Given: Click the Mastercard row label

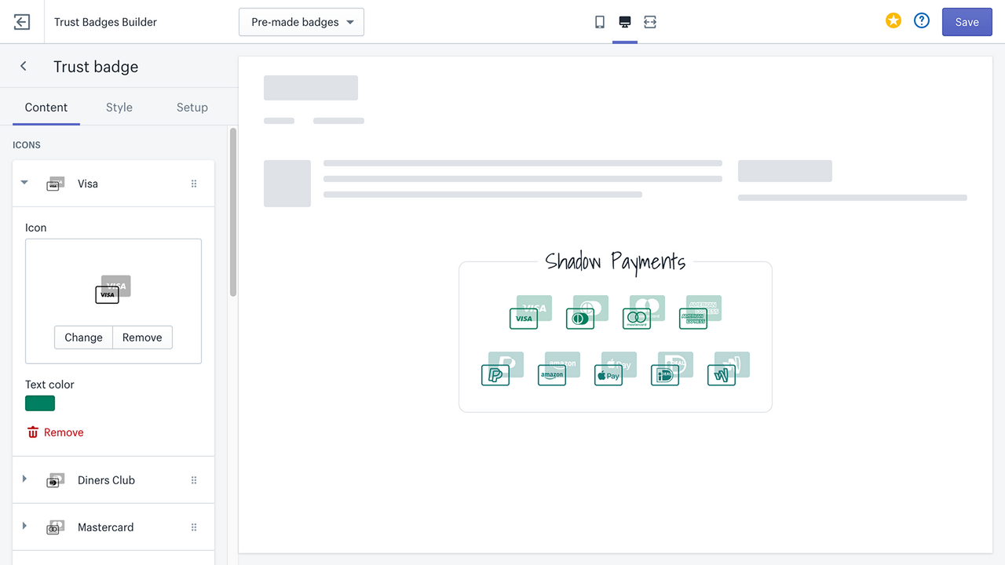Looking at the screenshot, I should click(x=105, y=527).
